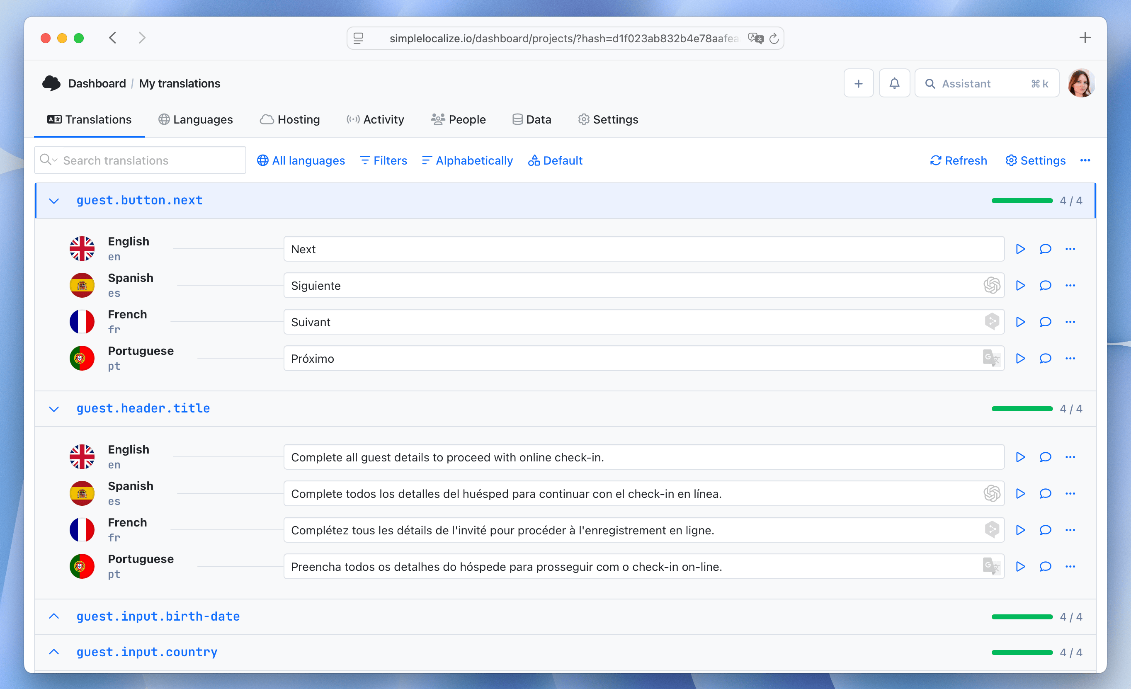Click the Refresh button
This screenshot has height=689, width=1131.
click(959, 160)
